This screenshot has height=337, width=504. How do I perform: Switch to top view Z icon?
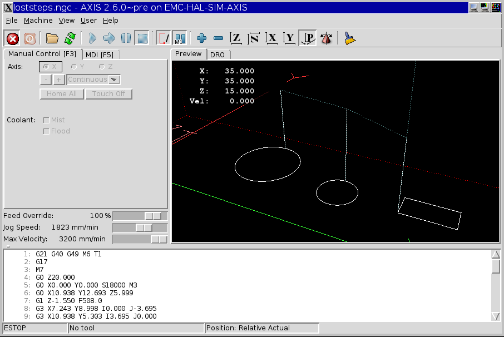[236, 38]
